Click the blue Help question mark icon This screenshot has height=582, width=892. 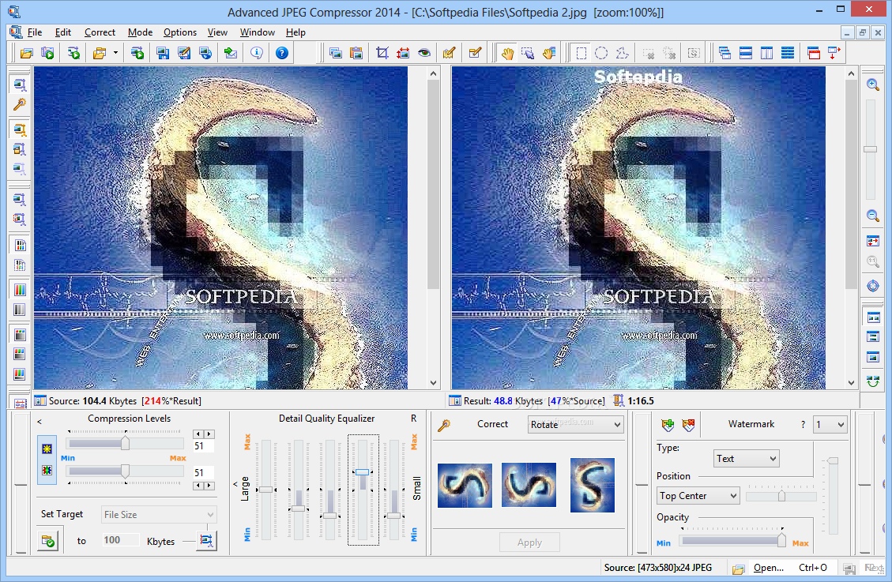pos(281,54)
